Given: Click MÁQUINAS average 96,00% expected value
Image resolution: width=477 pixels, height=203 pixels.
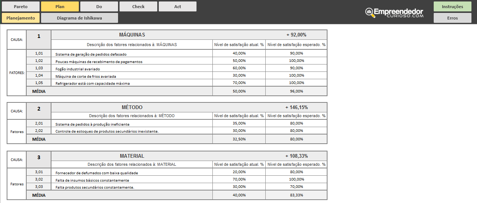Looking at the screenshot, I should (296, 91).
